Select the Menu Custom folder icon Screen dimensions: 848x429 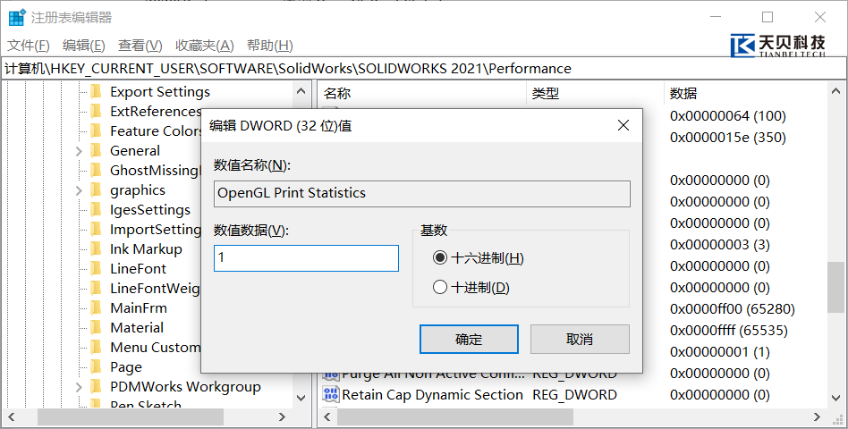pos(97,348)
